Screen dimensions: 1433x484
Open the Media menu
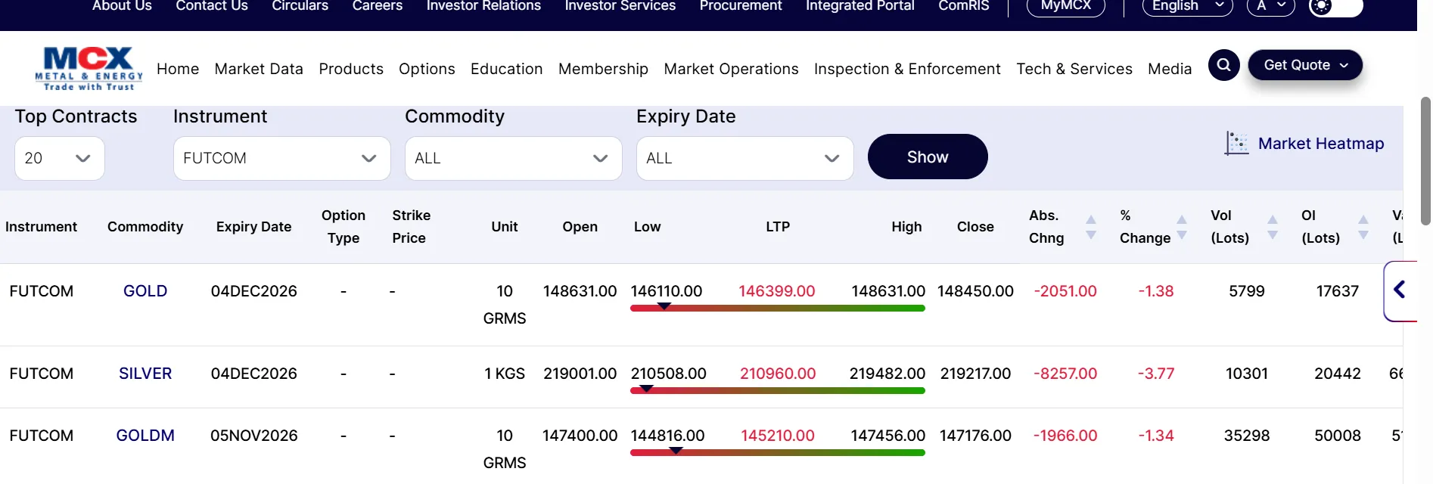1170,69
